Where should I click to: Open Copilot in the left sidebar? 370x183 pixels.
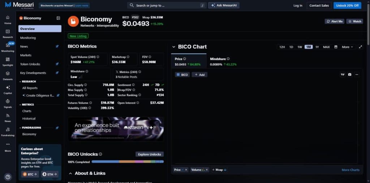pos(8,90)
